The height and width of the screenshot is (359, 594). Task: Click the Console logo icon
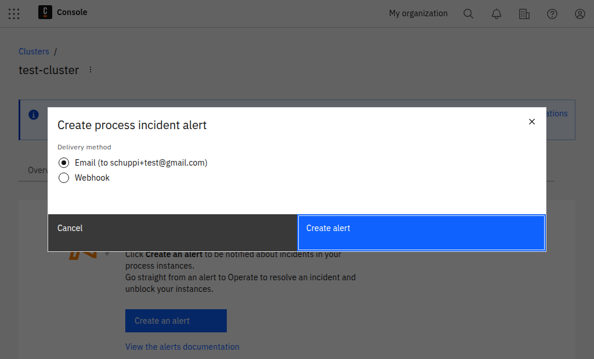click(x=45, y=12)
